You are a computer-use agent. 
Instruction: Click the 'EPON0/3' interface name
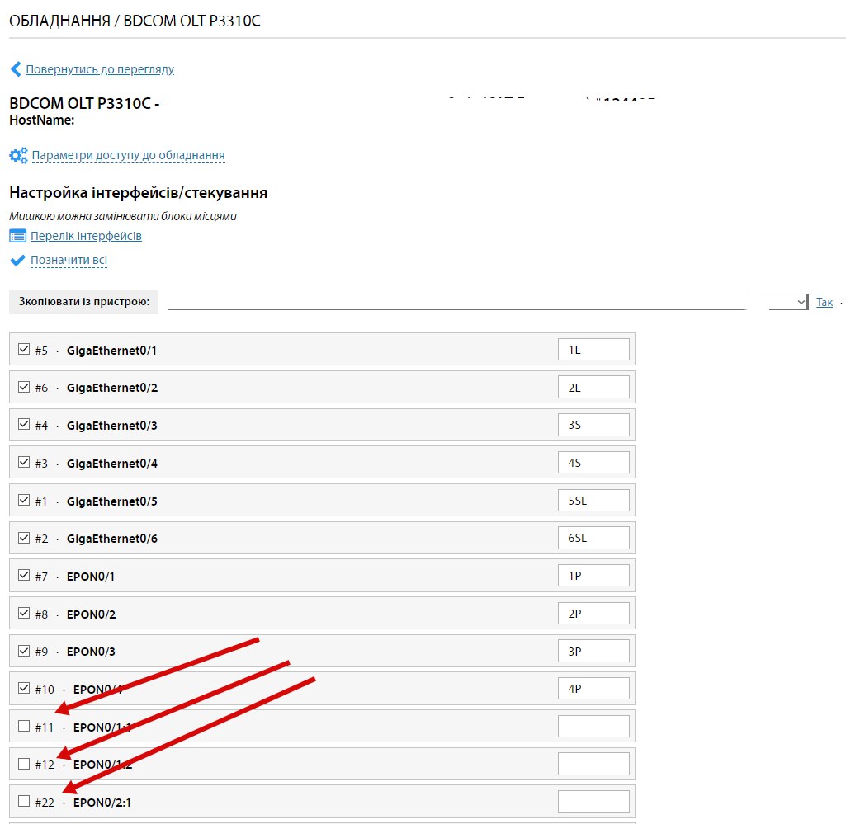click(91, 652)
